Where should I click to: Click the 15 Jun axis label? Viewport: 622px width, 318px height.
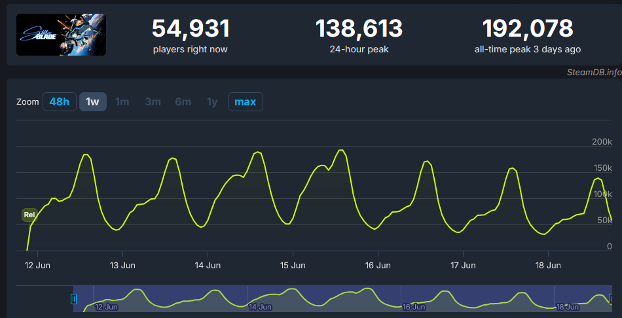click(x=293, y=265)
